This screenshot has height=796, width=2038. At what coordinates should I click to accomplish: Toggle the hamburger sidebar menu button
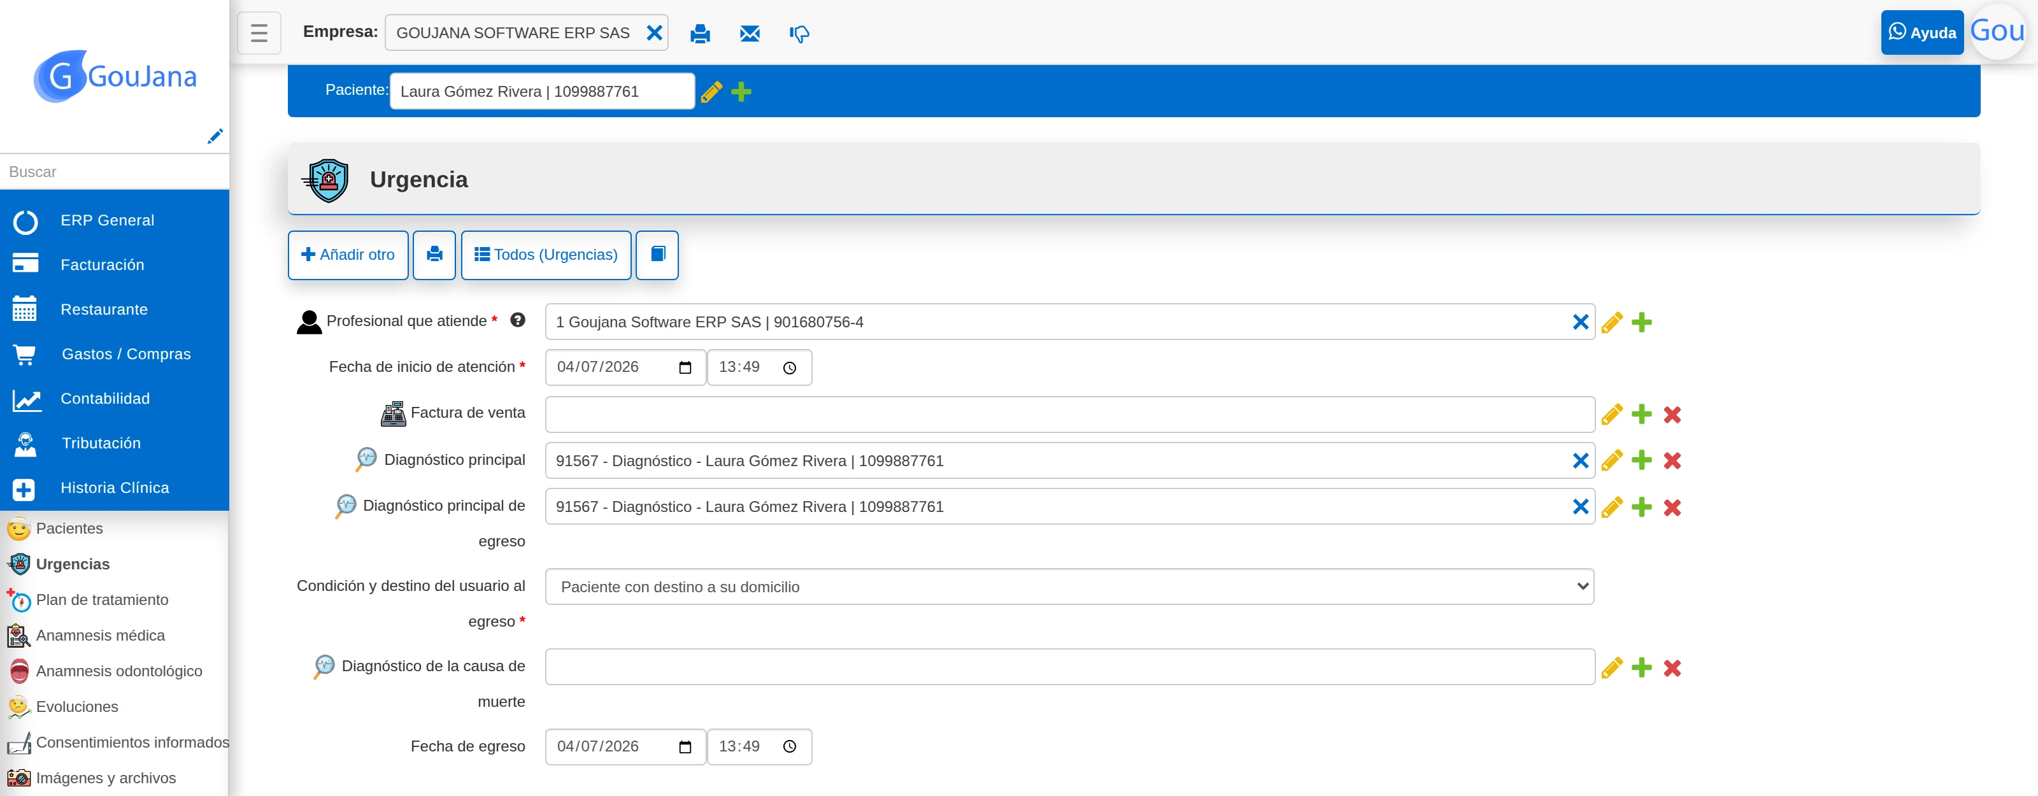point(259,33)
